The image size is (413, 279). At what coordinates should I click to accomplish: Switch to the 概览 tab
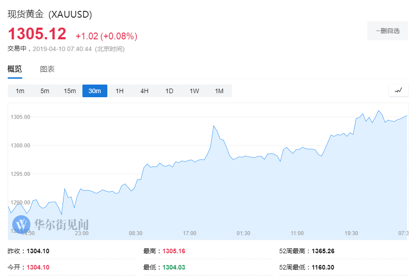pos(14,69)
